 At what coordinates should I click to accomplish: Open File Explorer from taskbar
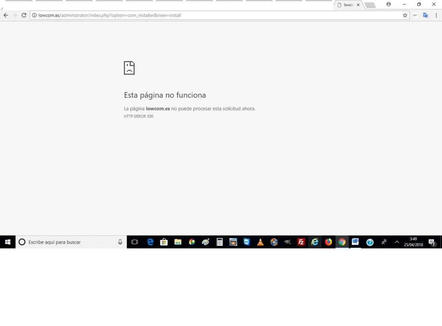tap(178, 242)
